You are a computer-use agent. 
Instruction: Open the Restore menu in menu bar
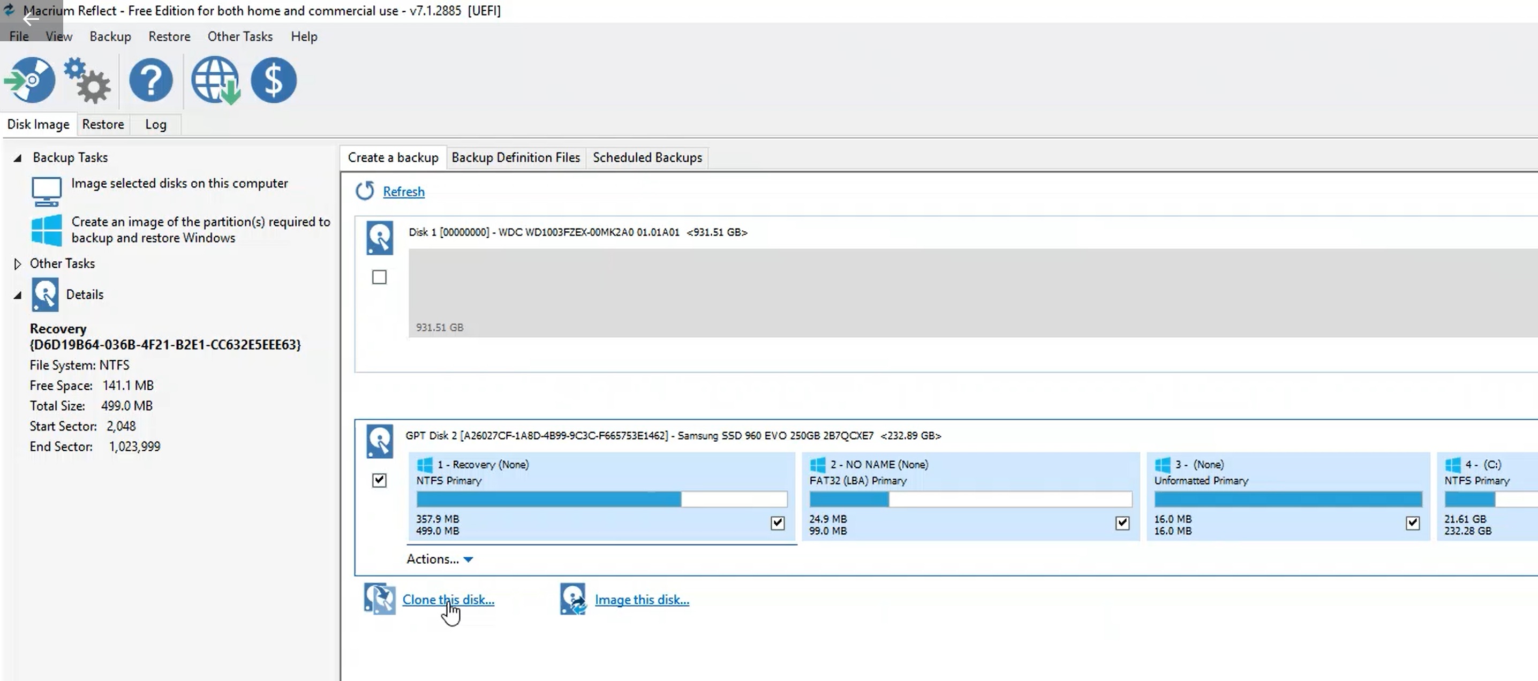(x=169, y=36)
